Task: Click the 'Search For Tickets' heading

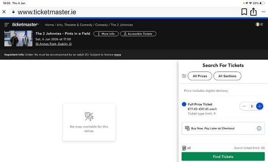Action: (223, 65)
